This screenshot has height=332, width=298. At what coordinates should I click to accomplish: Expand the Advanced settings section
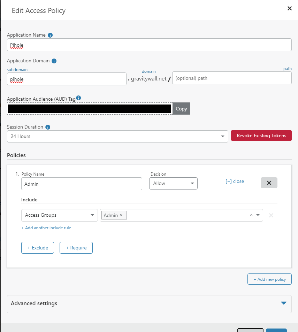pos(283,303)
